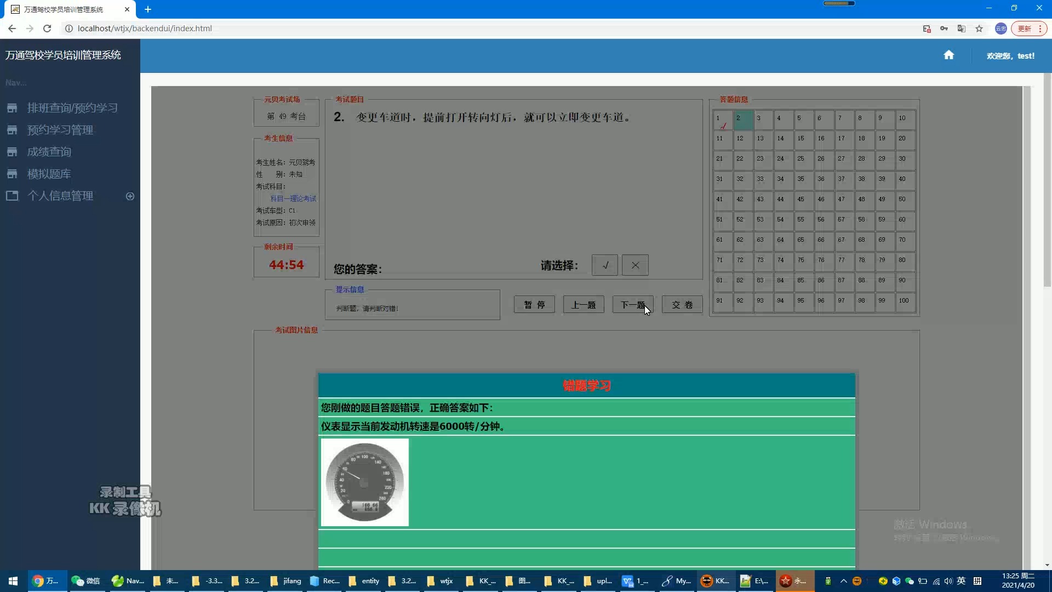Open the wtjx folder in taskbar
The height and width of the screenshot is (592, 1052).
441,581
